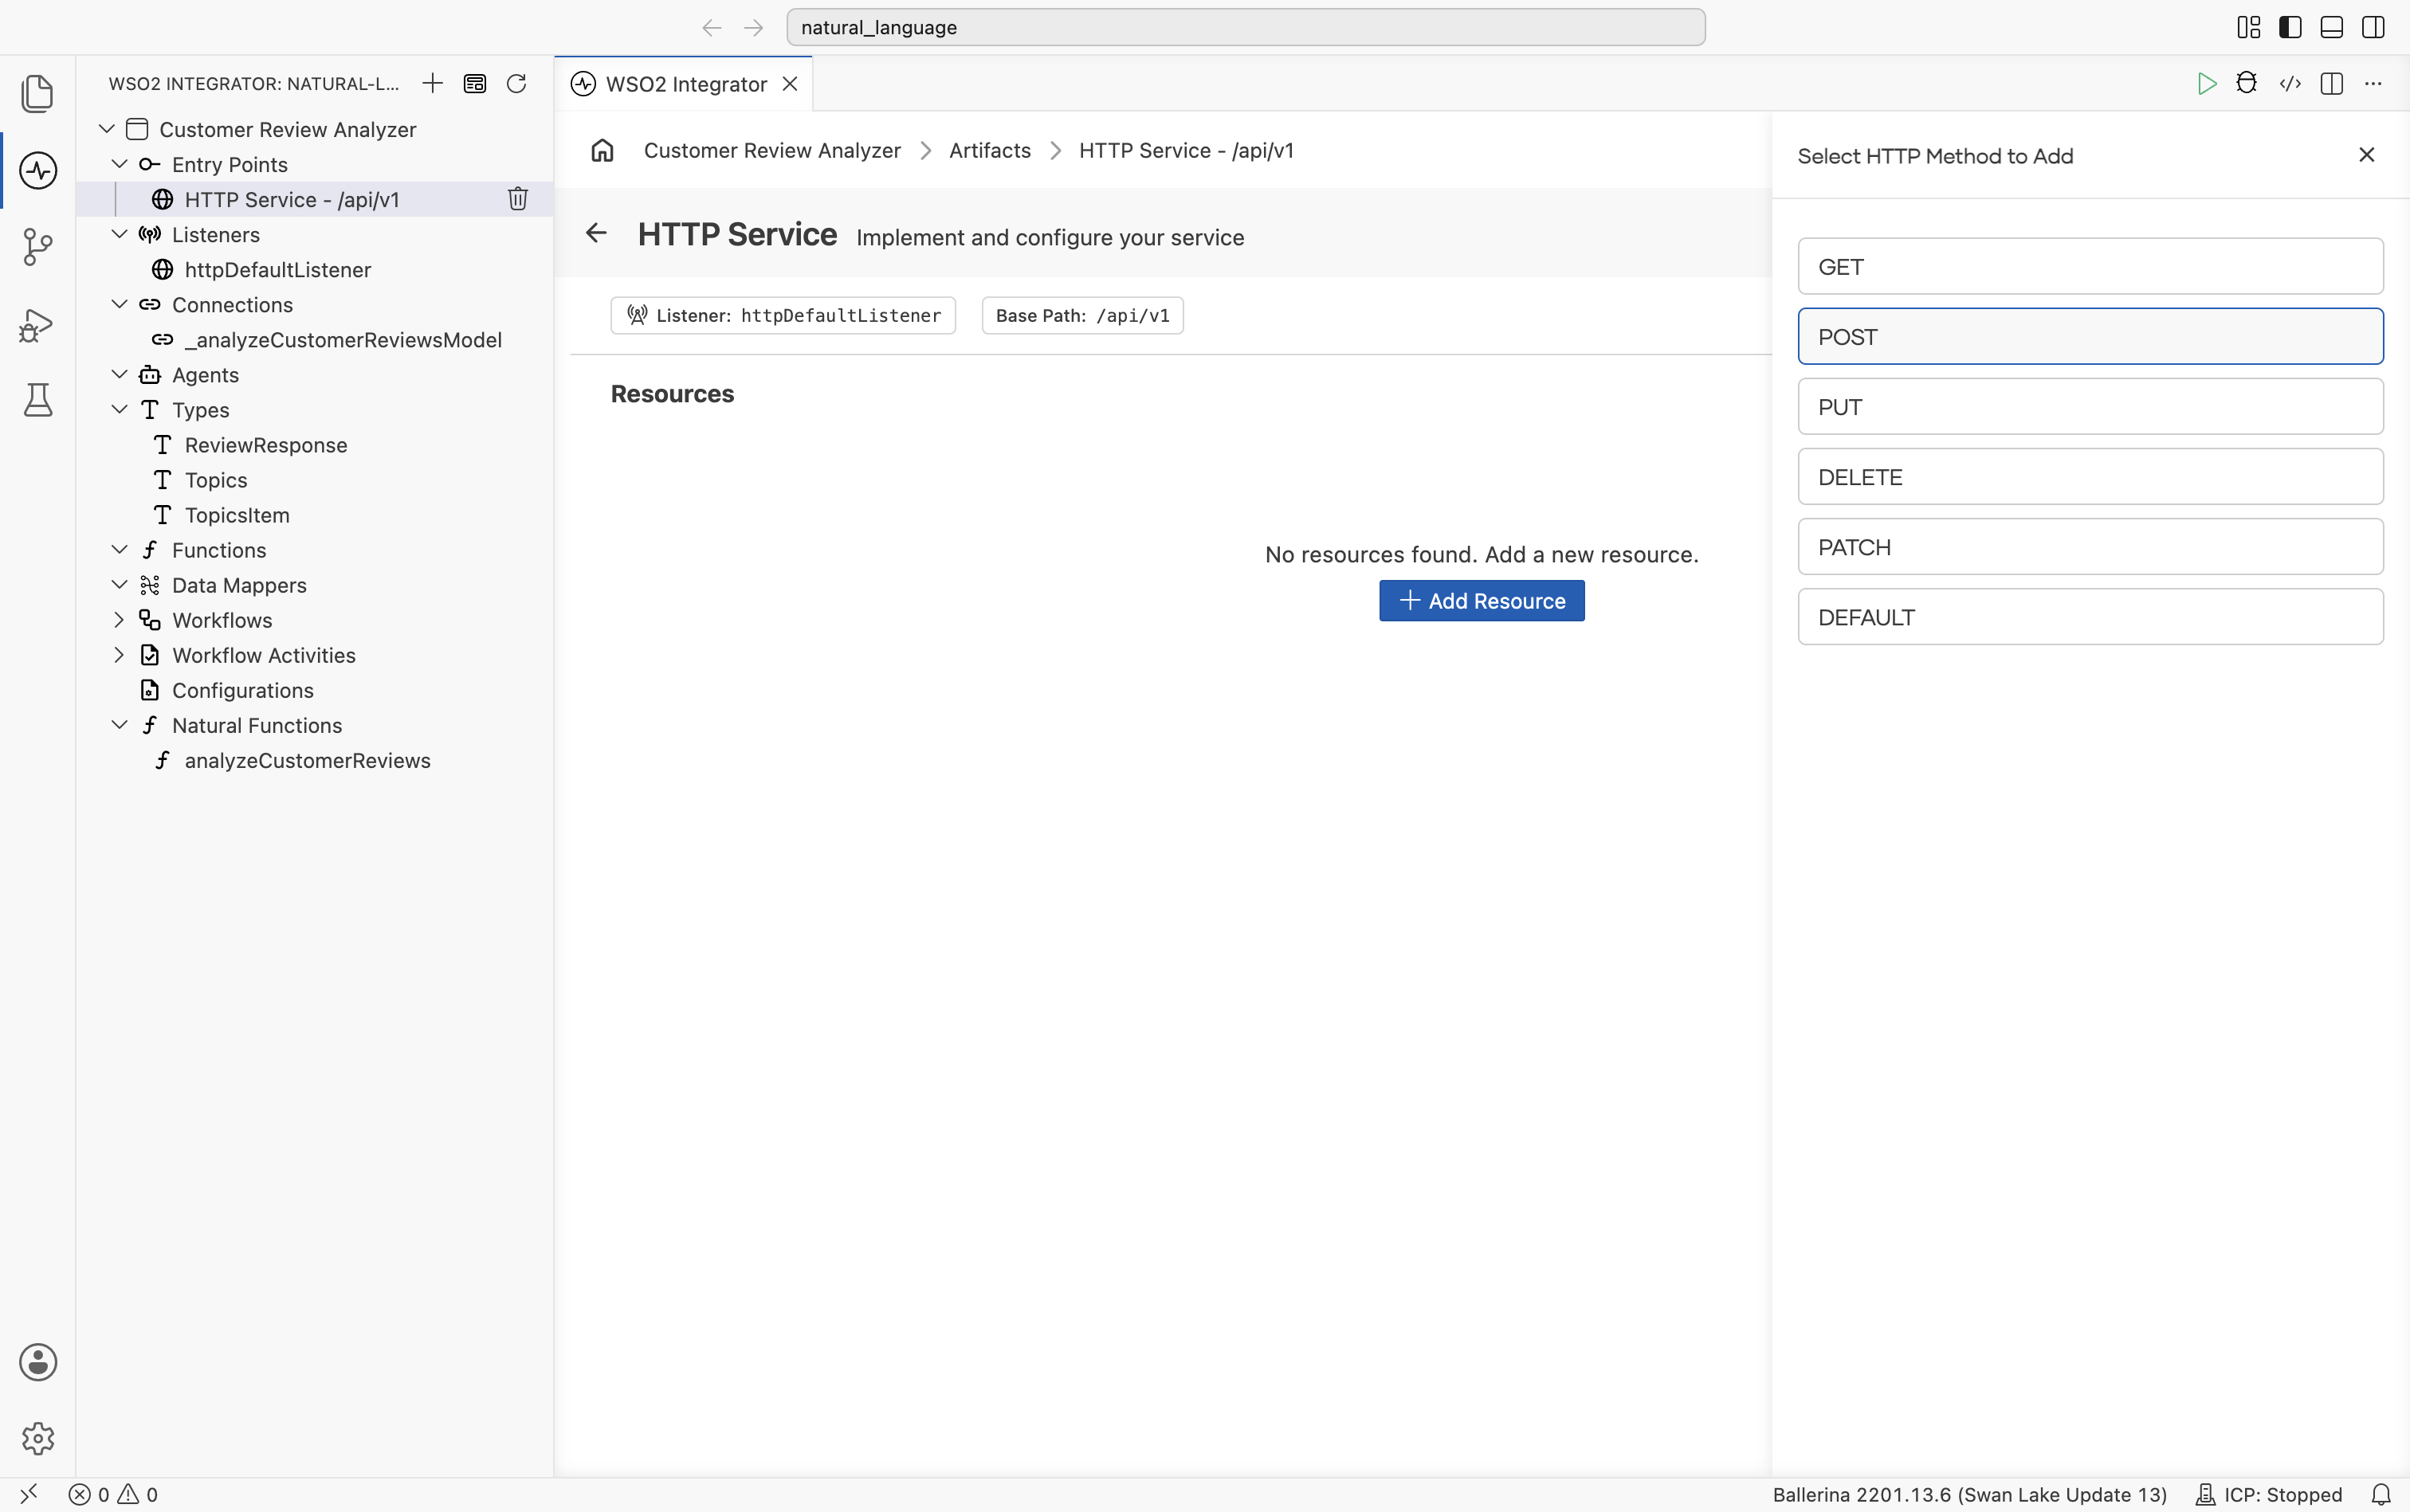Click the natural_language command center field

coord(1246,27)
